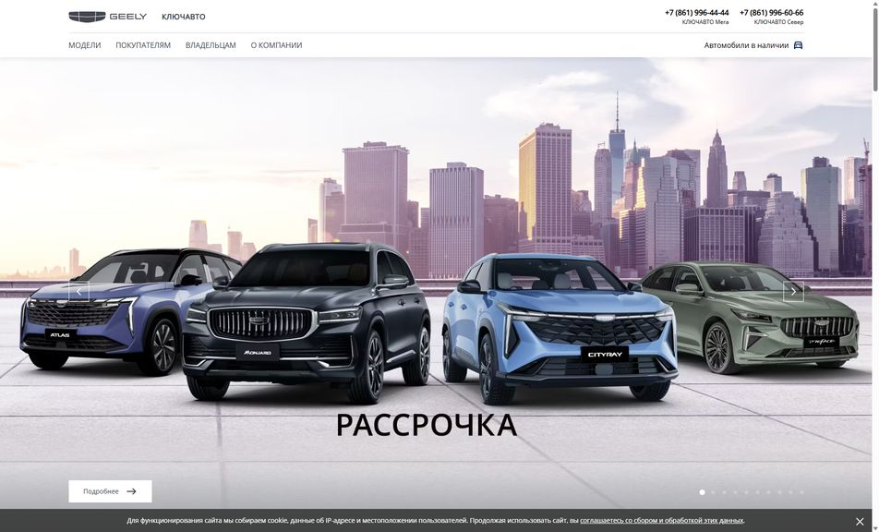Select the fifth carousel dot
Viewport: 879px width, 532px height.
[x=746, y=492]
